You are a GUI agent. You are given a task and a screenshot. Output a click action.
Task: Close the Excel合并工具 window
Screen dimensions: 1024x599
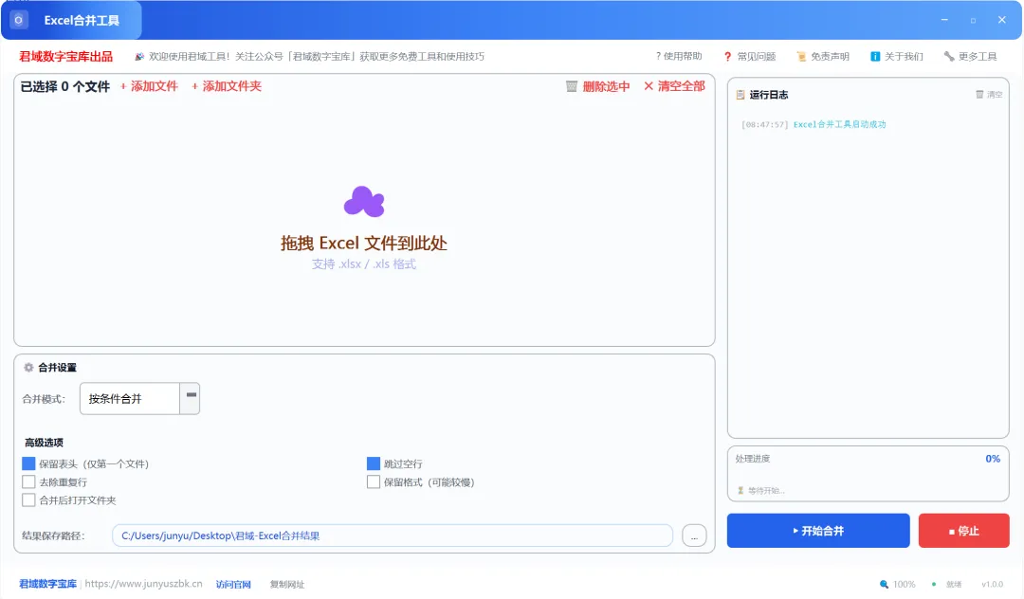coord(1002,20)
